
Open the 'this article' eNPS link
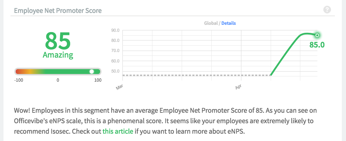click(x=118, y=131)
